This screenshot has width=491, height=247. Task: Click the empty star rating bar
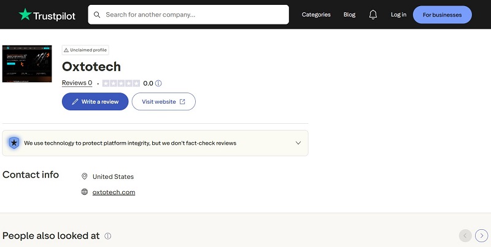121,83
